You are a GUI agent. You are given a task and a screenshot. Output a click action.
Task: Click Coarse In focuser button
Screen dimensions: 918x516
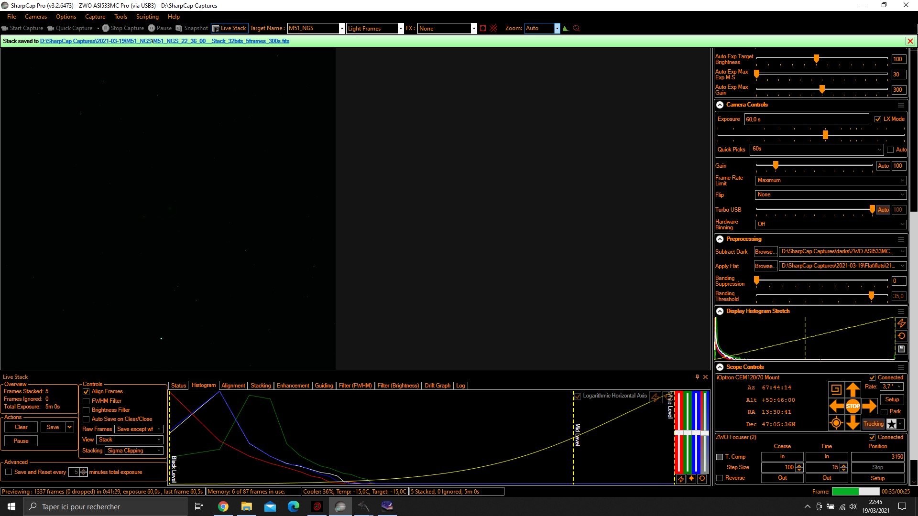(x=782, y=457)
